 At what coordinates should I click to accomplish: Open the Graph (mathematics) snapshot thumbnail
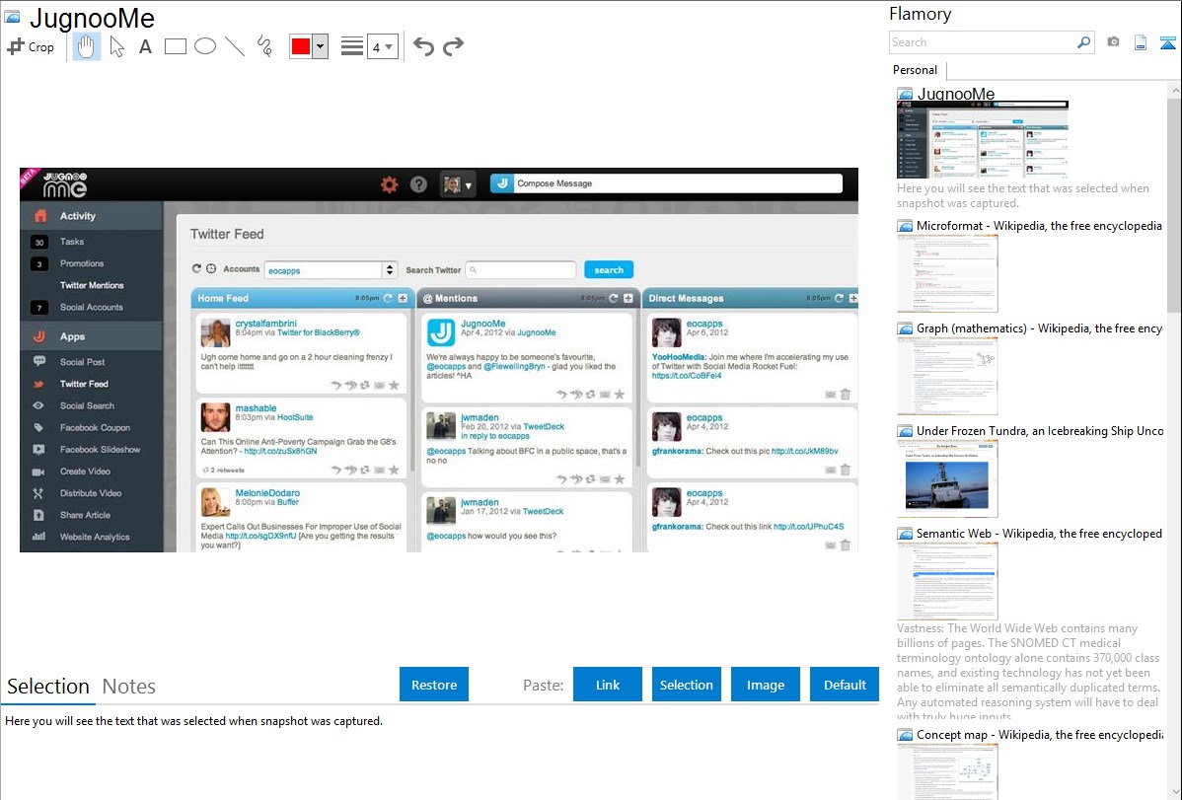tap(947, 376)
